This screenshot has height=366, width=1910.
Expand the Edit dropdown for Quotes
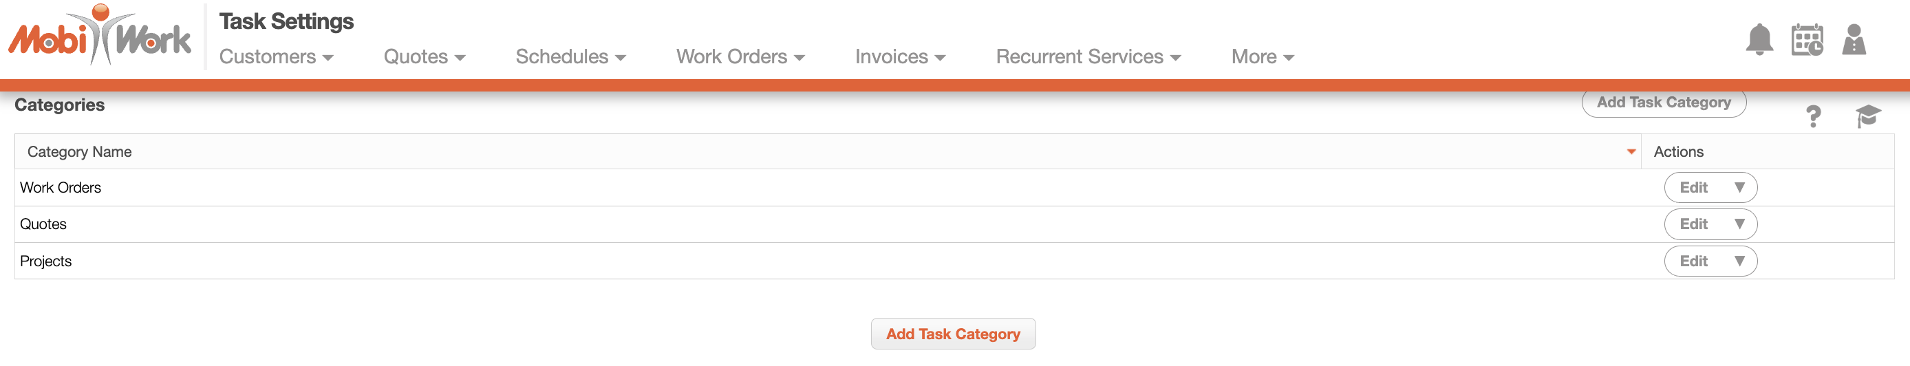(1739, 224)
